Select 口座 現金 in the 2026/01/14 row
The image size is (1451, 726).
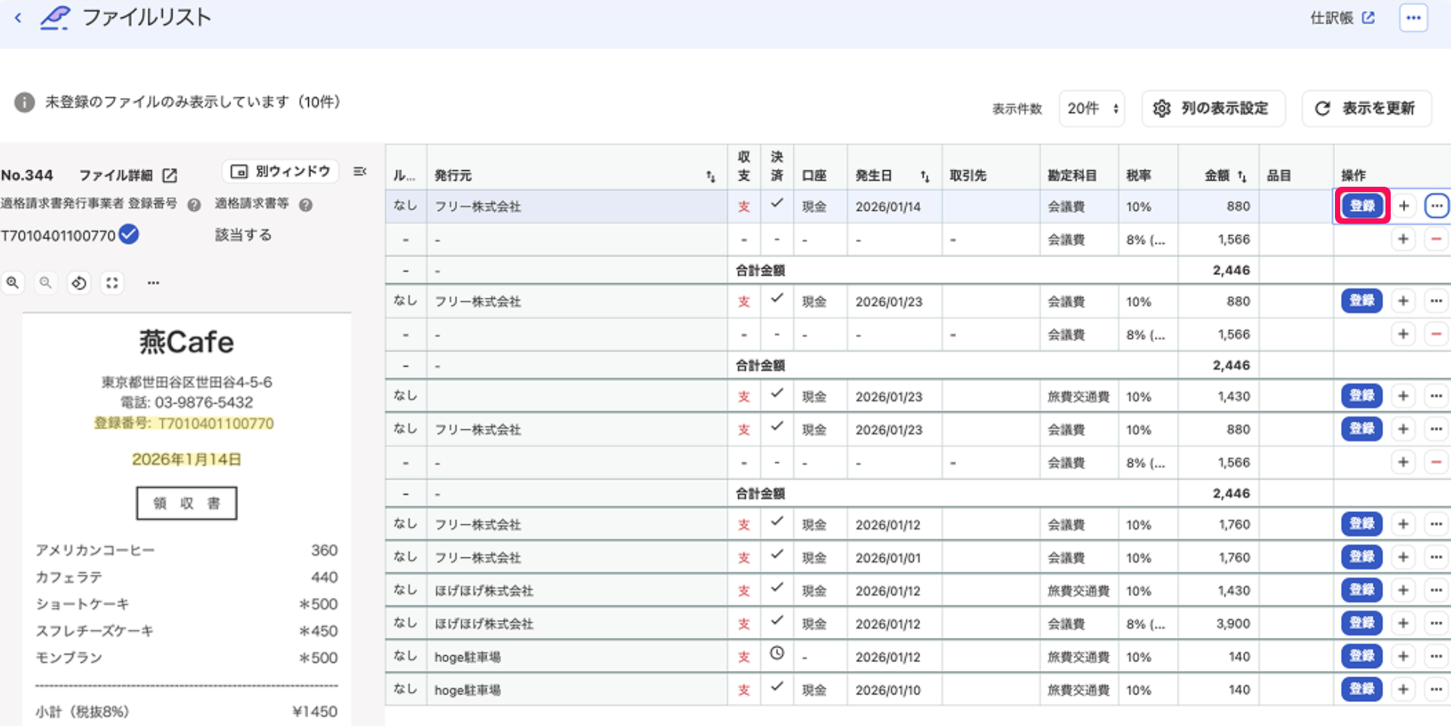tap(820, 206)
